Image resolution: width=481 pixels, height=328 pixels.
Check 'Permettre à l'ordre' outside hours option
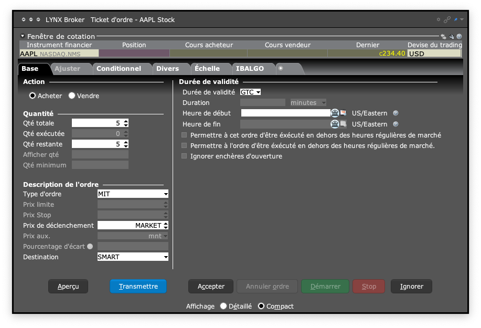(x=184, y=145)
